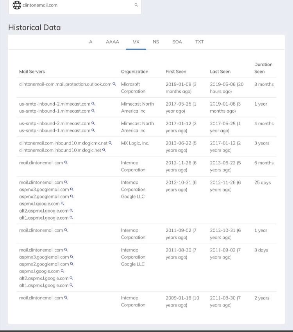Search icon for aspmx3.googlemail.com in 3 days row
Image resolution: width=293 pixels, height=332 pixels.
point(72,257)
